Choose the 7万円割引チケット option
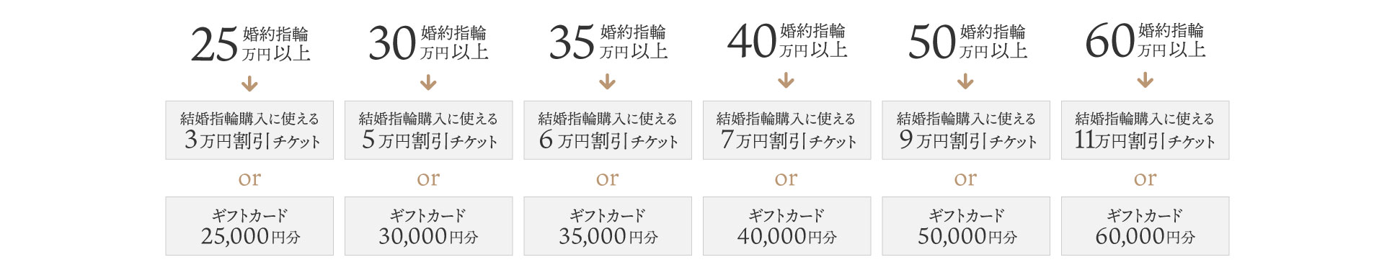The height and width of the screenshot is (275, 1387). pos(786,130)
